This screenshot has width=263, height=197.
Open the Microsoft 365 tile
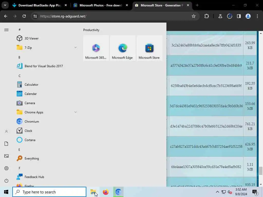[96, 48]
